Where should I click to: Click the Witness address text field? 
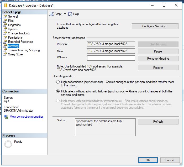[111, 58]
